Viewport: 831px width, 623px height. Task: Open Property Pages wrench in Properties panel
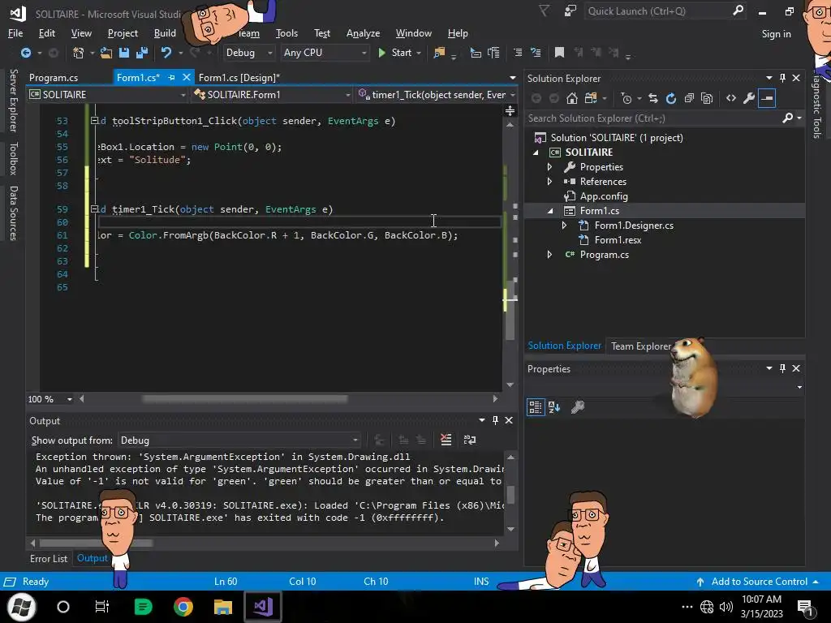pos(578,407)
